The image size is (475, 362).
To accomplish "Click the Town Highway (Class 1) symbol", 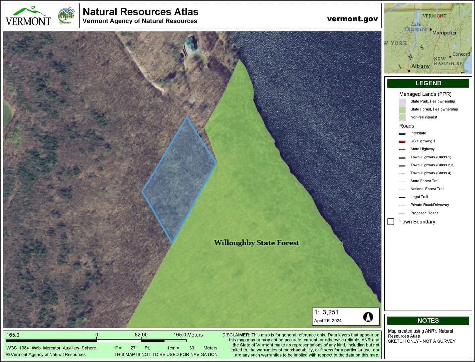I will [x=402, y=157].
